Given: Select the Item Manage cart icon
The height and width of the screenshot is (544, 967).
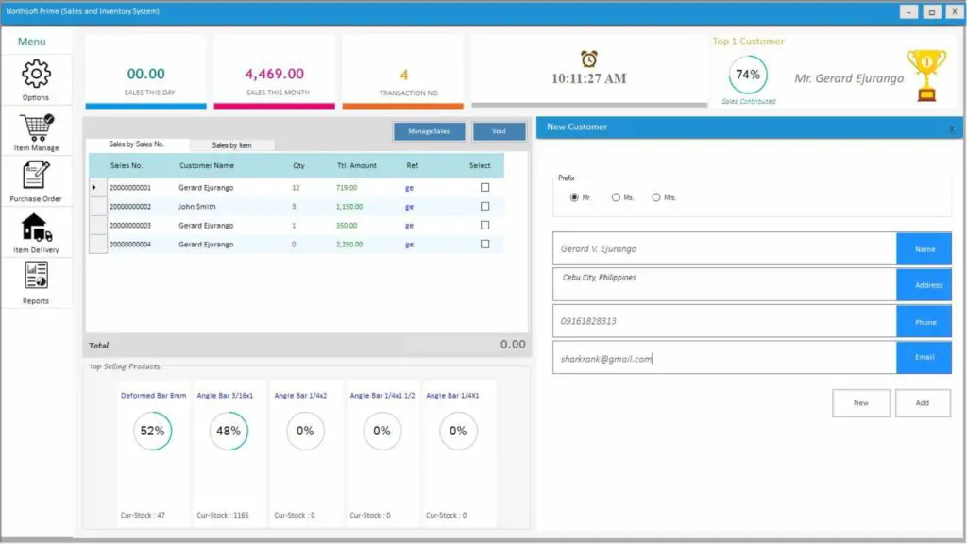Looking at the screenshot, I should [x=36, y=129].
